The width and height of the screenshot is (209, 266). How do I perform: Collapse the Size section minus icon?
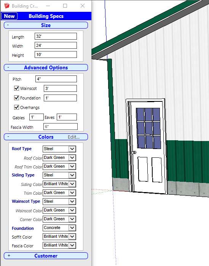pos(8,25)
